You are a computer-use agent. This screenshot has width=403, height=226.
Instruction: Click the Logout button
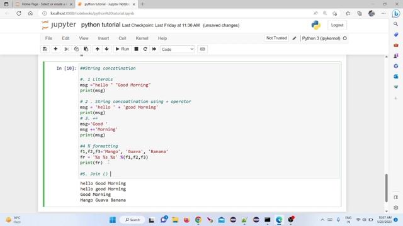point(337,25)
